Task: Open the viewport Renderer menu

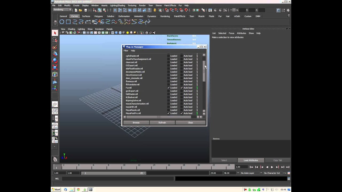Action: pyautogui.click(x=99, y=29)
